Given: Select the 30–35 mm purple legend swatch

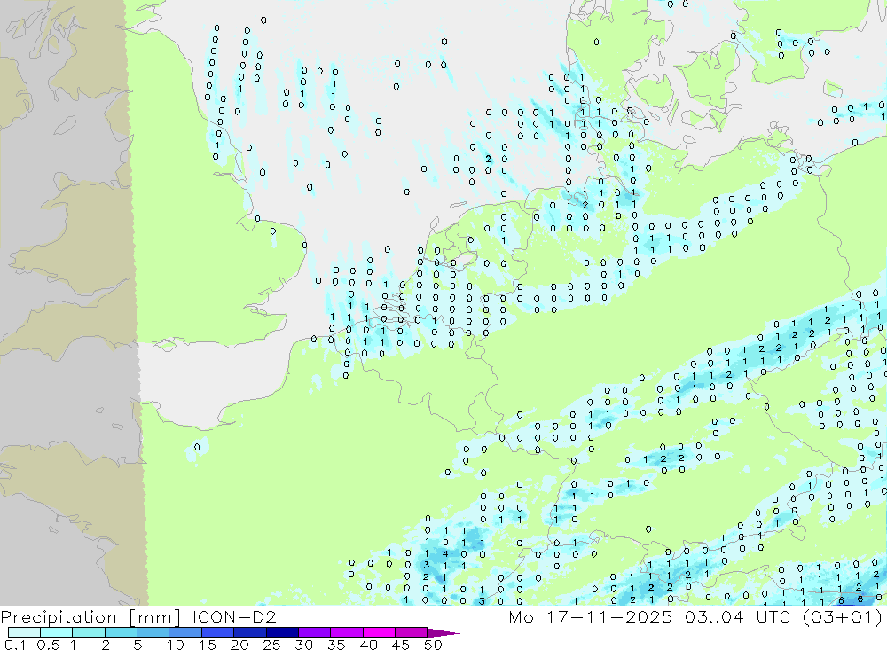Looking at the screenshot, I should 314,632.
